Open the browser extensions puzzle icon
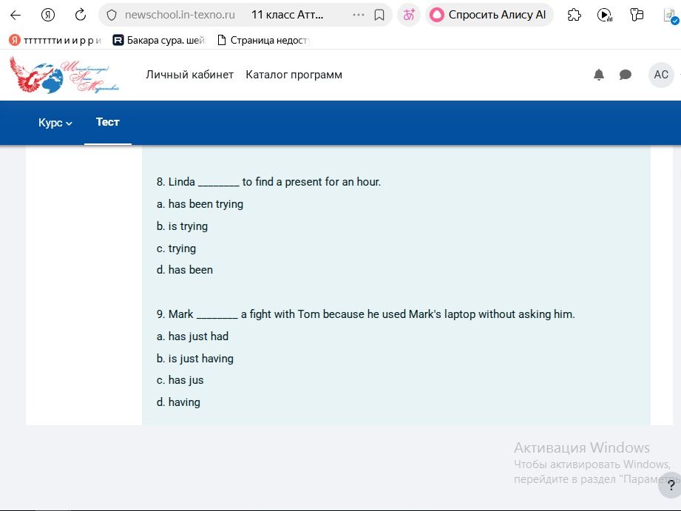The image size is (681, 511). click(x=575, y=16)
